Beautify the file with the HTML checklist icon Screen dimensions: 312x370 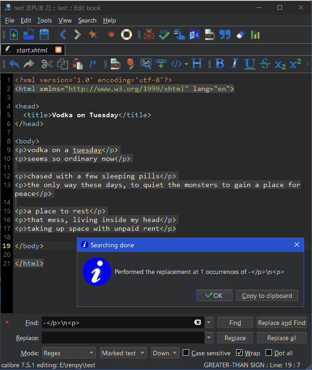pos(115,64)
